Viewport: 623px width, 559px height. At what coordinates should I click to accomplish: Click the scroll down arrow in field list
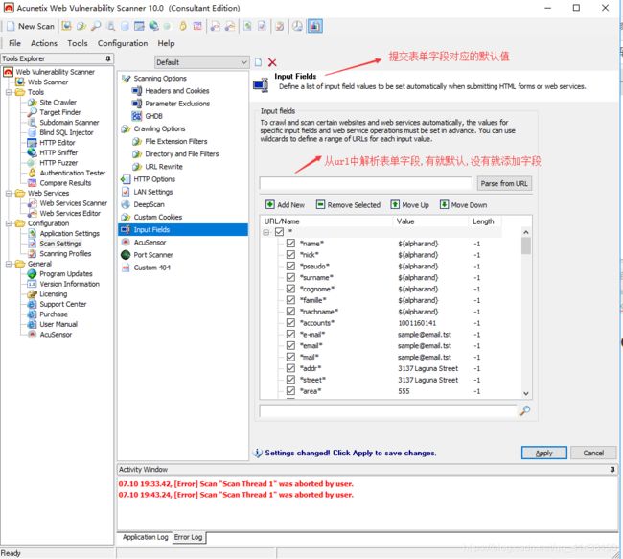526,394
